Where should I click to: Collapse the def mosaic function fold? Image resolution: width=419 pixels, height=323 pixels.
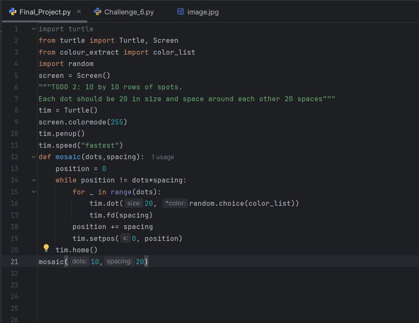[34, 157]
